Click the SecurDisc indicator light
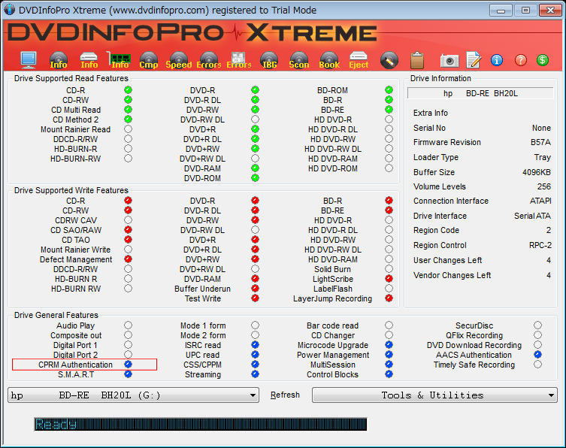This screenshot has height=448, width=566. (x=537, y=325)
